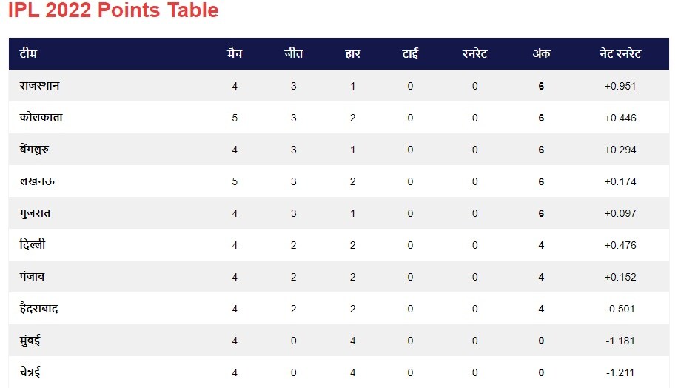Click the मुंबई team name
The image size is (678, 388).
coord(30,341)
